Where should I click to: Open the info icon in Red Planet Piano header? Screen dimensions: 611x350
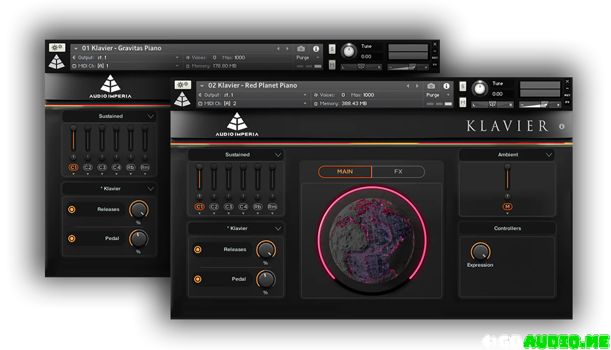coord(446,86)
